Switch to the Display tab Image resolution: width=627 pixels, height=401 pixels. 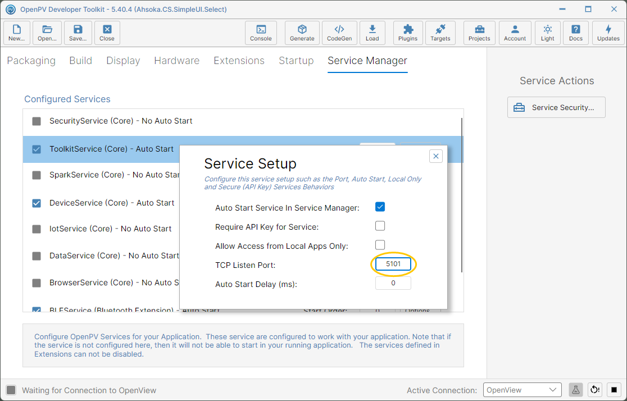123,61
